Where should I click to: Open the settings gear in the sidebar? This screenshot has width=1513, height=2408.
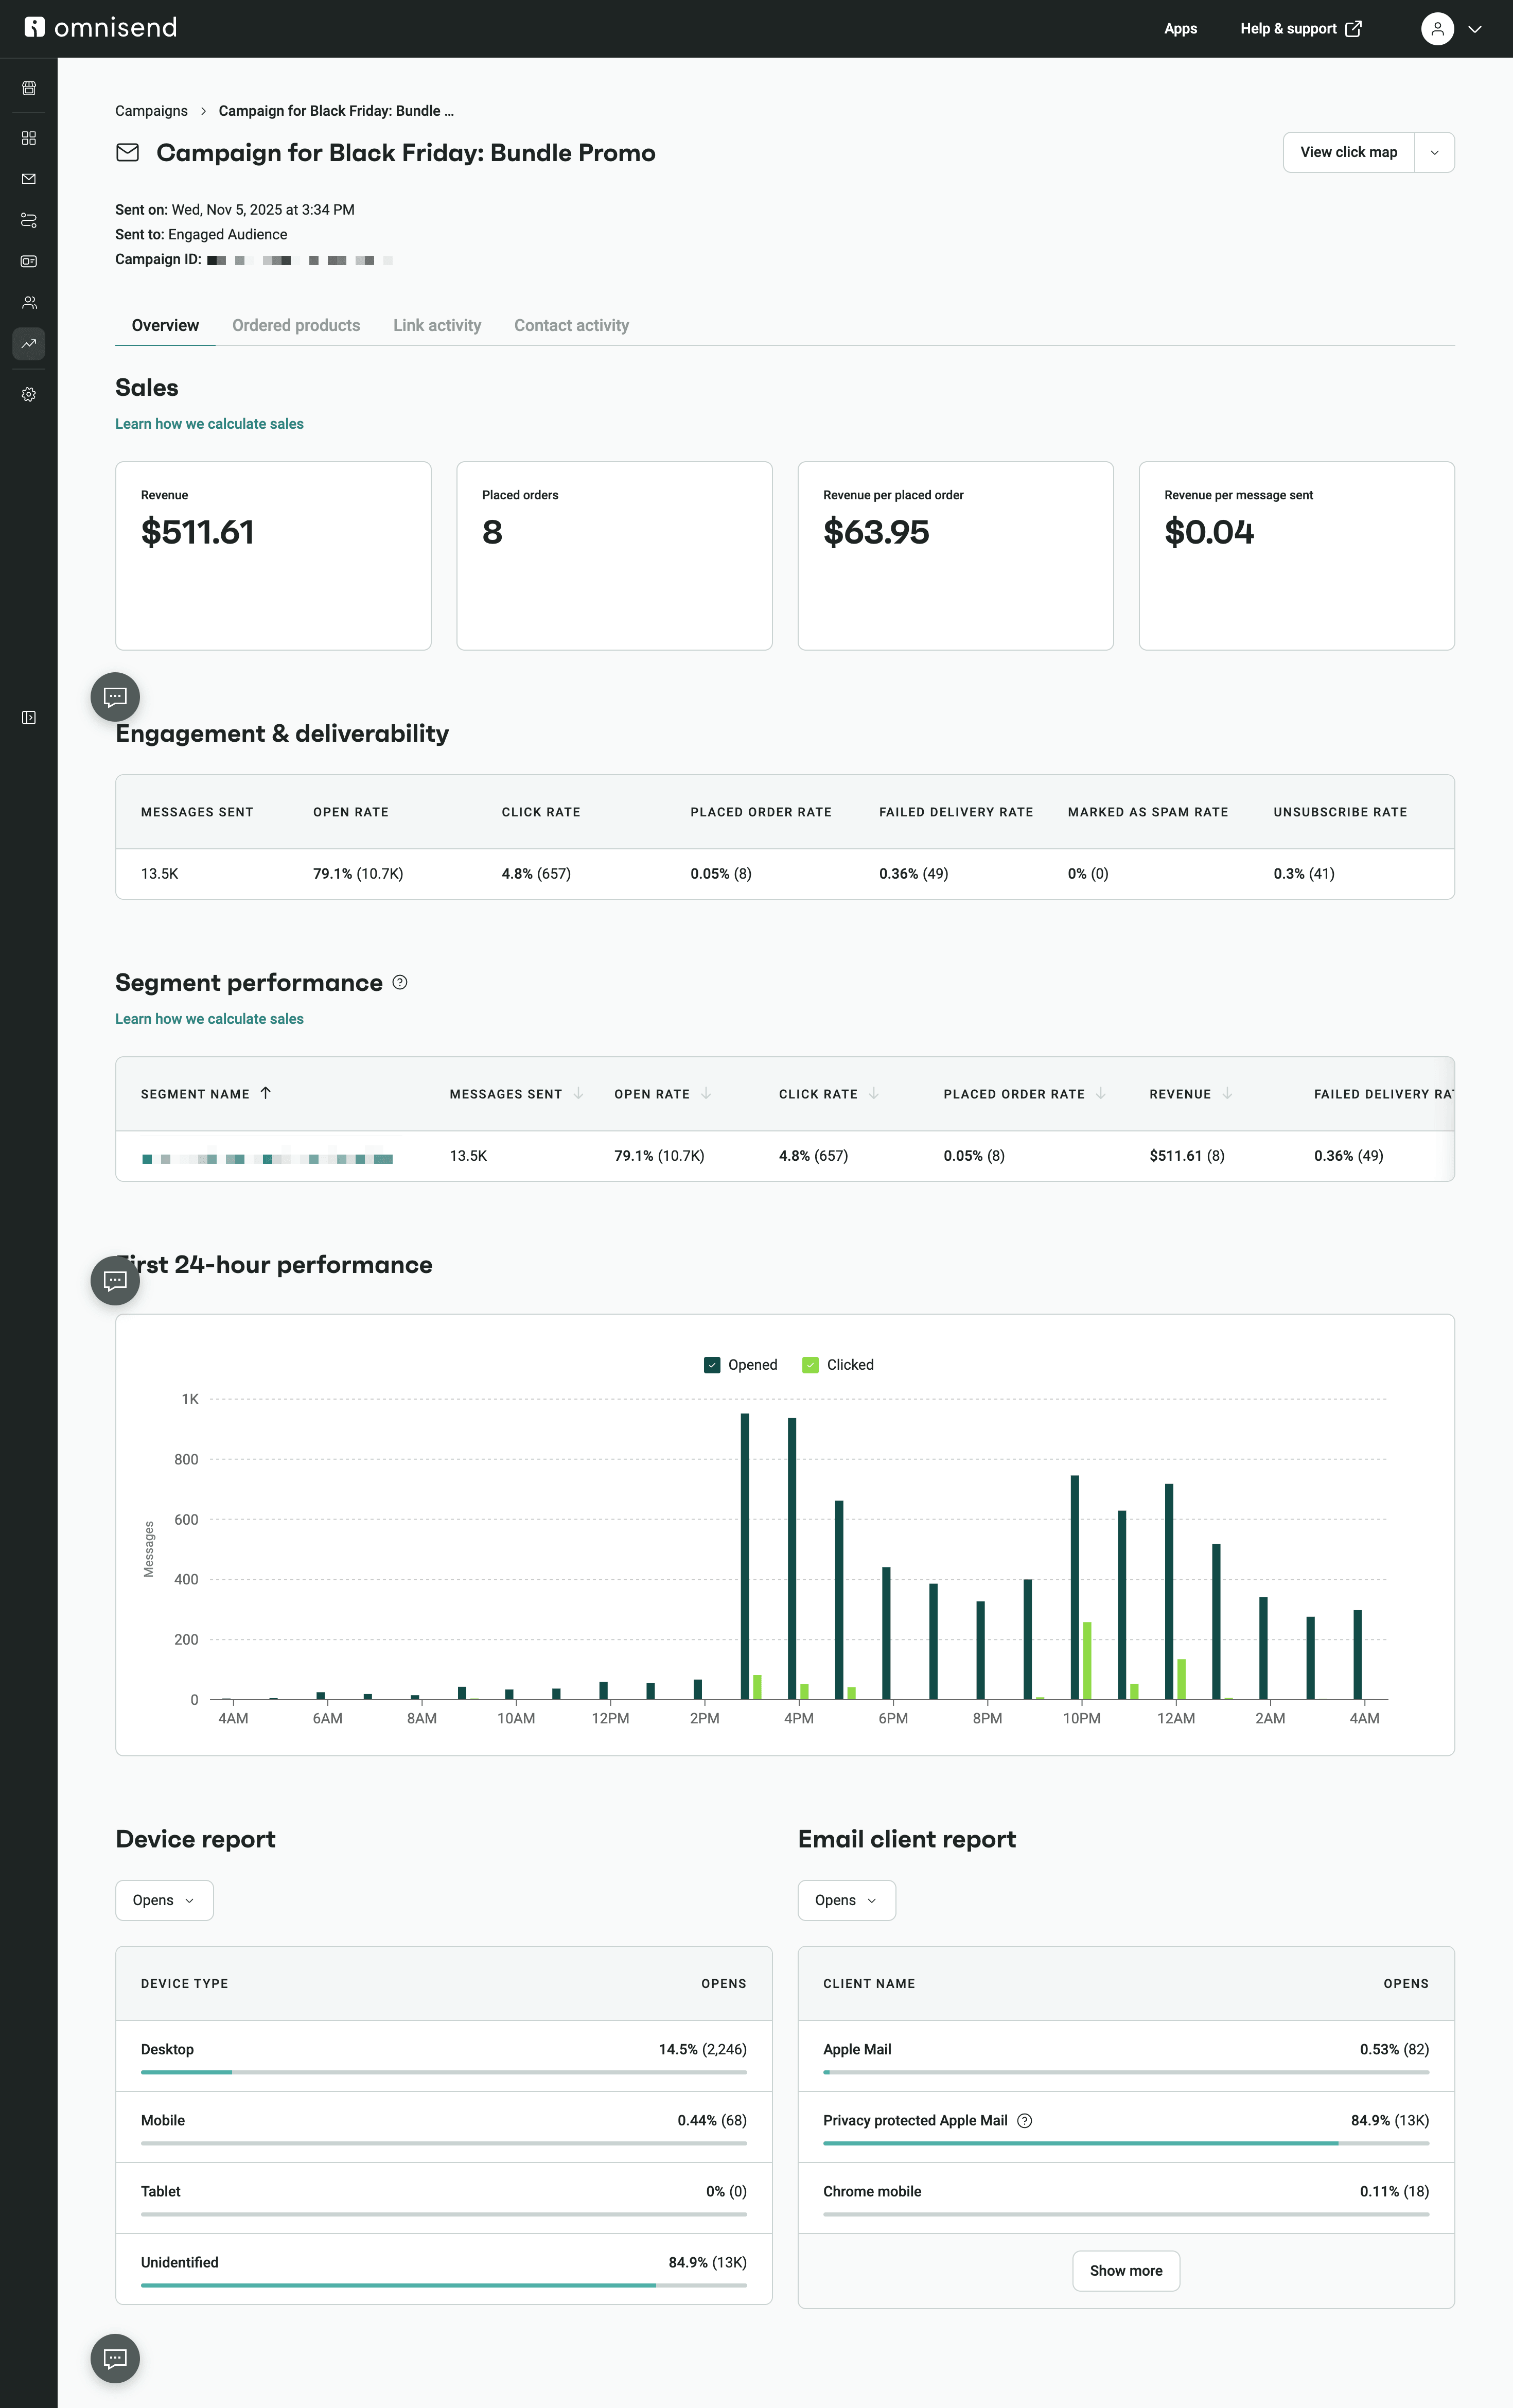28,394
